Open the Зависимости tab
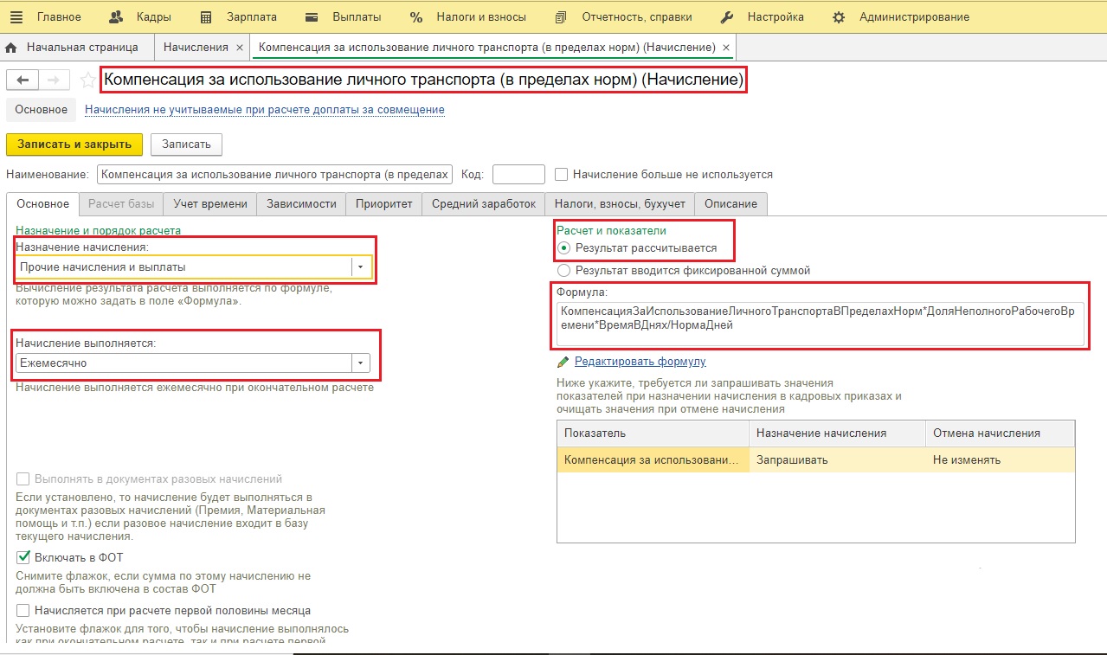Viewport: 1107px width, 655px height. [x=301, y=204]
